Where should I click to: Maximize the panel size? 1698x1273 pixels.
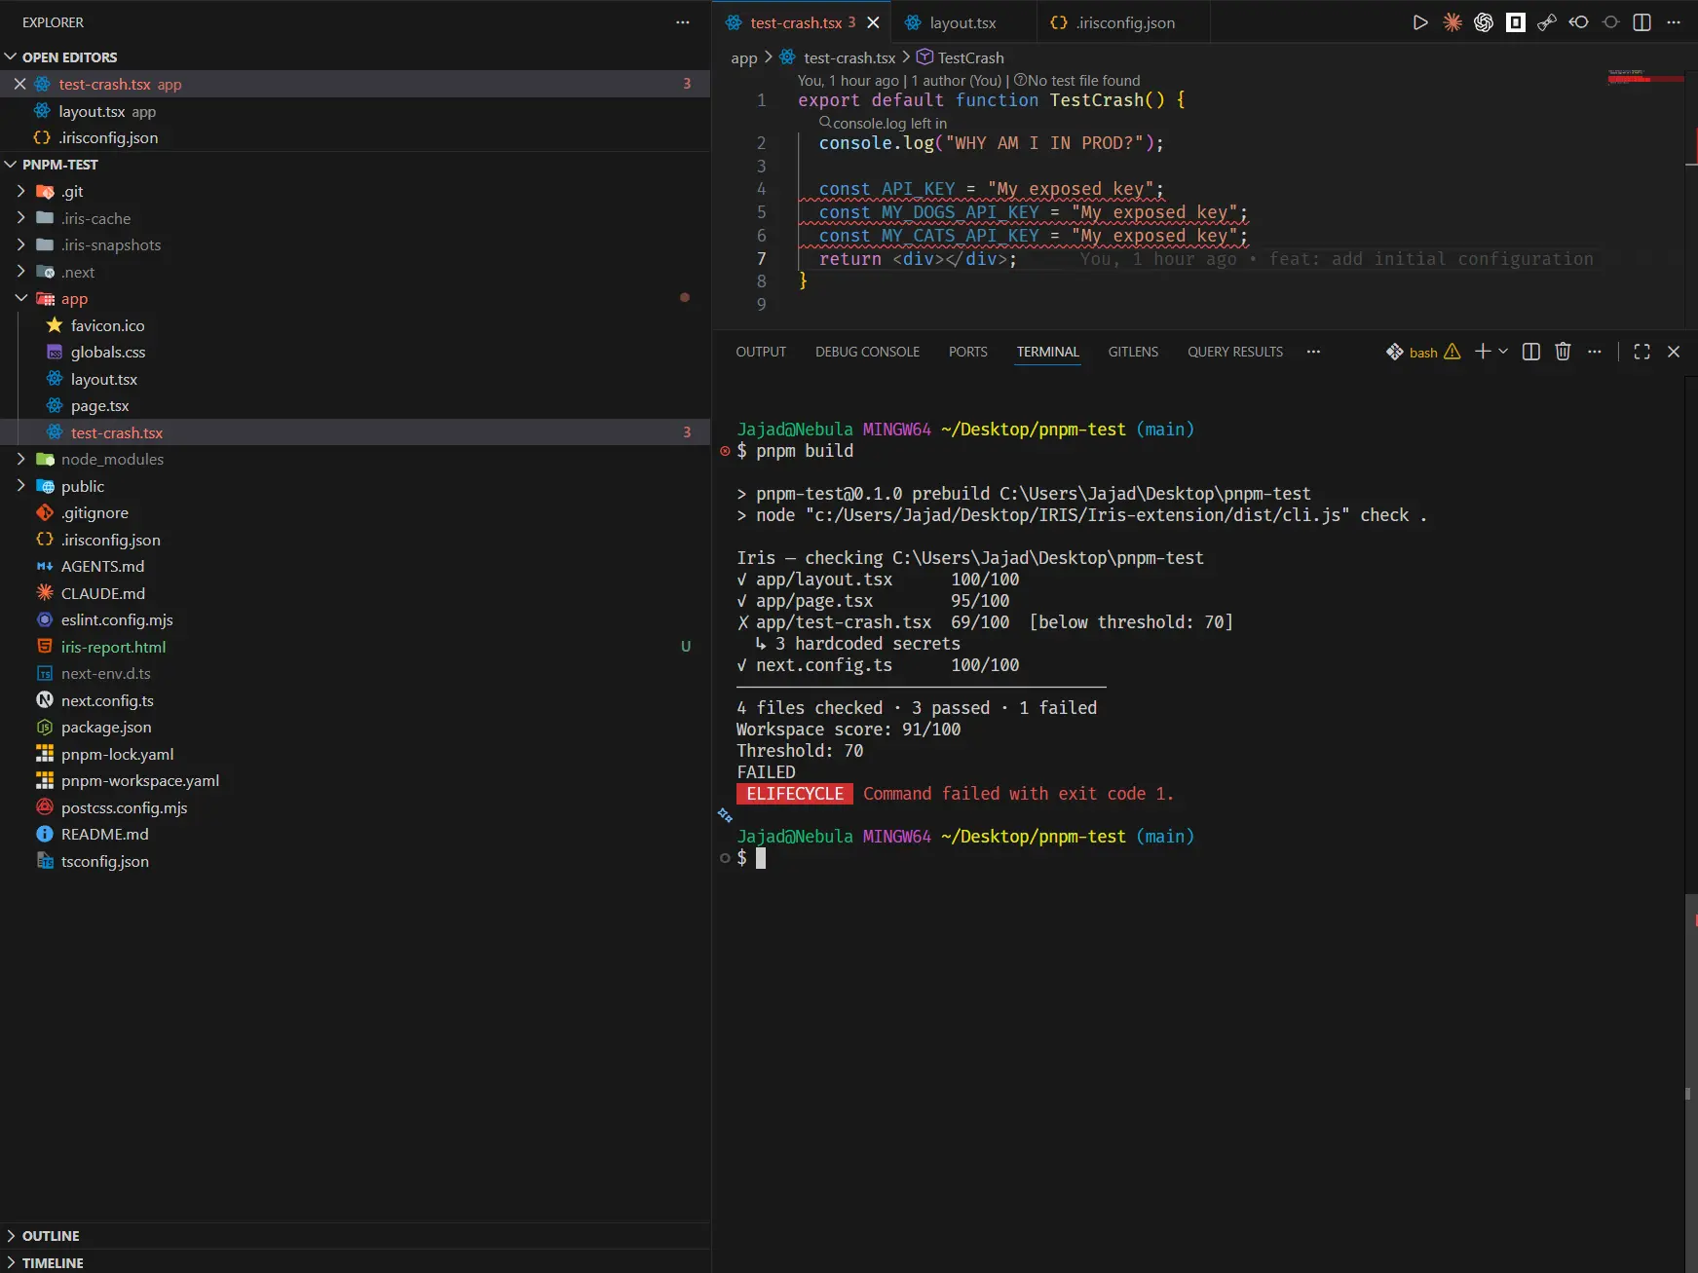pyautogui.click(x=1641, y=352)
